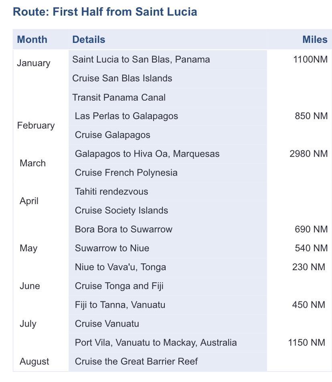Select 'Saint Lucia to San Blas, Panama' row
The image size is (332, 382).
[141, 60]
